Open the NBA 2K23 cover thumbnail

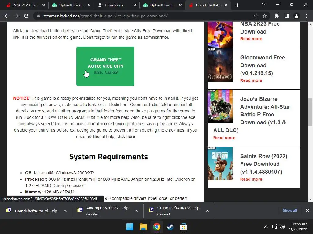click(220, 34)
